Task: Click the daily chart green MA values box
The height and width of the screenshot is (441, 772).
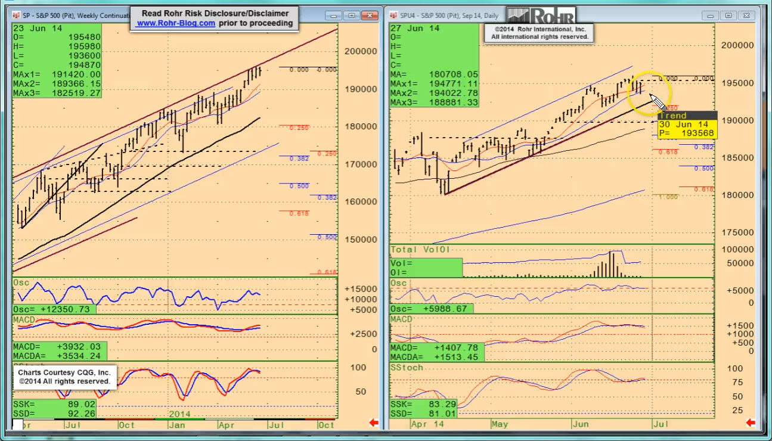Action: [x=434, y=65]
